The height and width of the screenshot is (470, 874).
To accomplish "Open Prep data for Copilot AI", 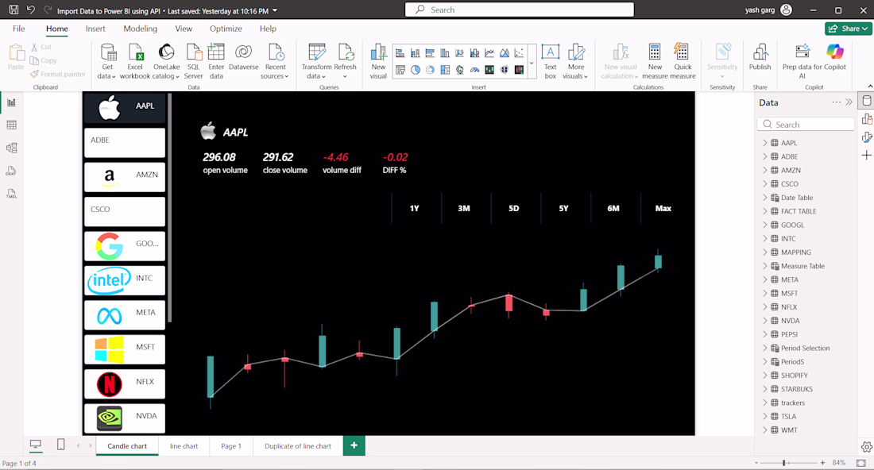I will pyautogui.click(x=802, y=61).
